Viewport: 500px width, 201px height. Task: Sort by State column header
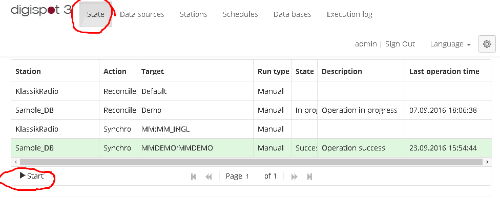tap(304, 71)
